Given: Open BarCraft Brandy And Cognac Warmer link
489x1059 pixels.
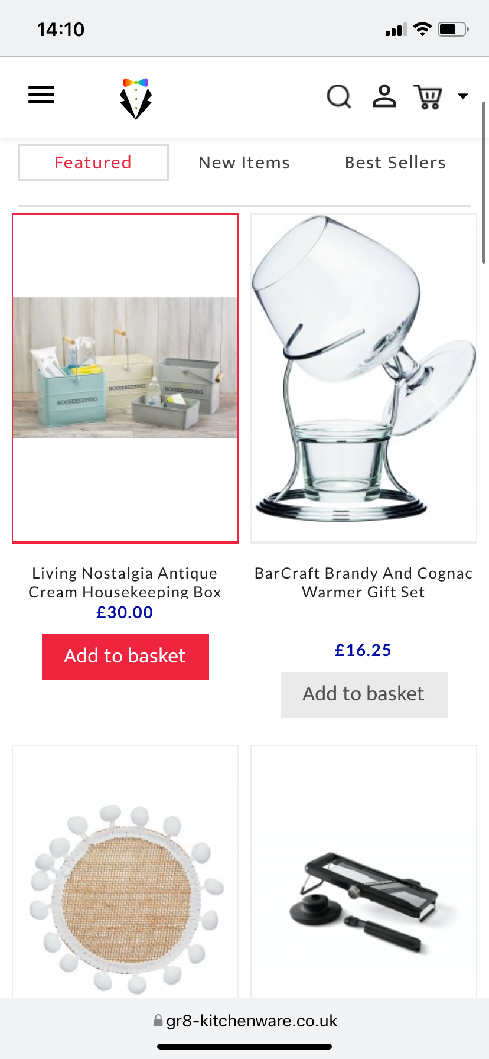Looking at the screenshot, I should click(364, 583).
